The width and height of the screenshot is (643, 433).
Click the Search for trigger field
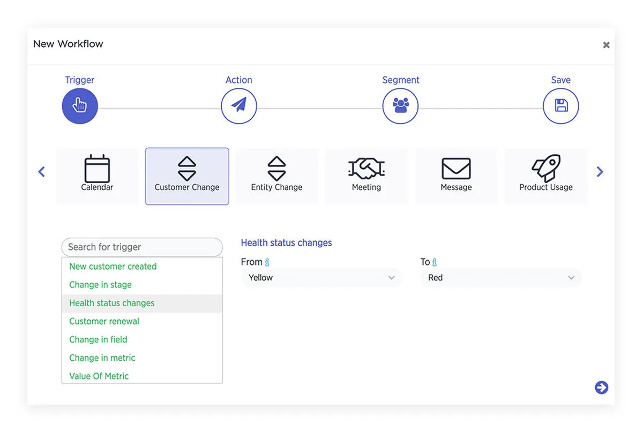[142, 247]
